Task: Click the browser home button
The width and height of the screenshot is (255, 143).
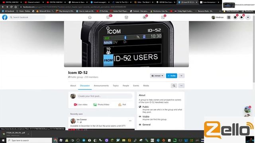Action: click(x=16, y=7)
